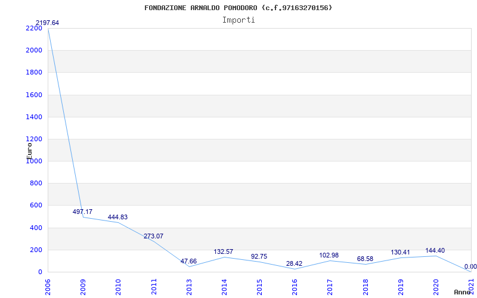477x298 pixels.
Task: Click the data label 0.00
Action: tap(470, 266)
